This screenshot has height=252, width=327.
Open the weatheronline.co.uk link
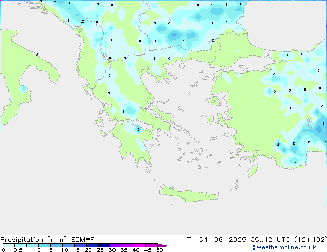pyautogui.click(x=284, y=247)
